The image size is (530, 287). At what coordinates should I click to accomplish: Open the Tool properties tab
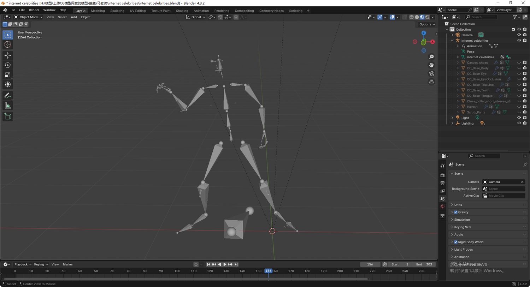tap(442, 165)
